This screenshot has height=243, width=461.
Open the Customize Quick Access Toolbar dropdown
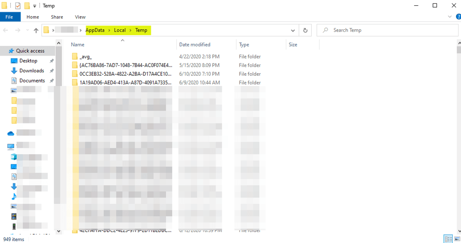pos(34,6)
